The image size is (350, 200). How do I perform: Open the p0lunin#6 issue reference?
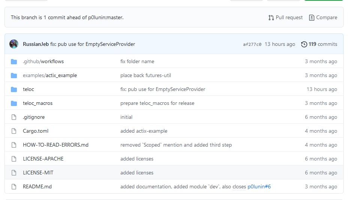pos(259,186)
